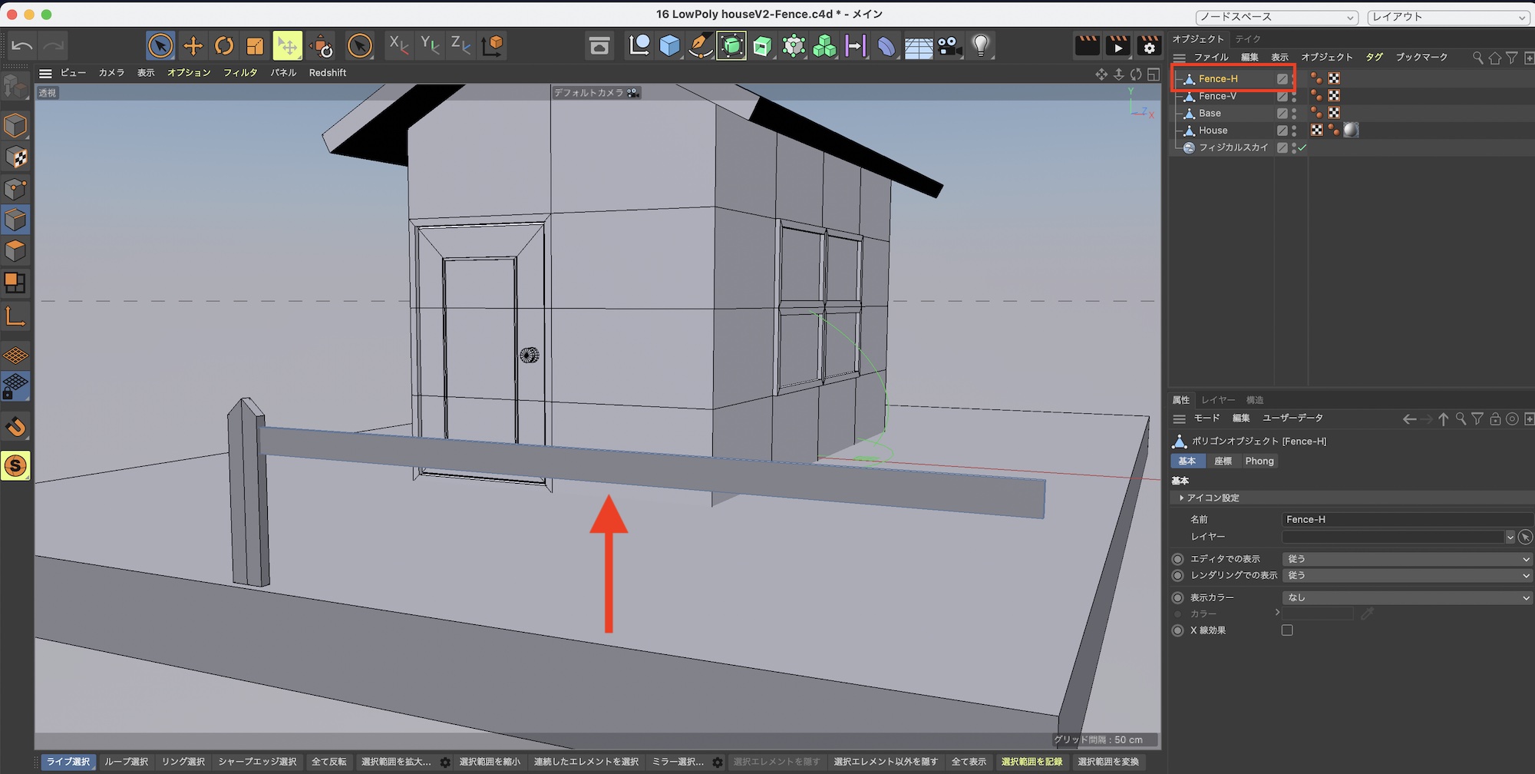Click the Undo arrow icon
The image size is (1535, 774).
pyautogui.click(x=22, y=46)
